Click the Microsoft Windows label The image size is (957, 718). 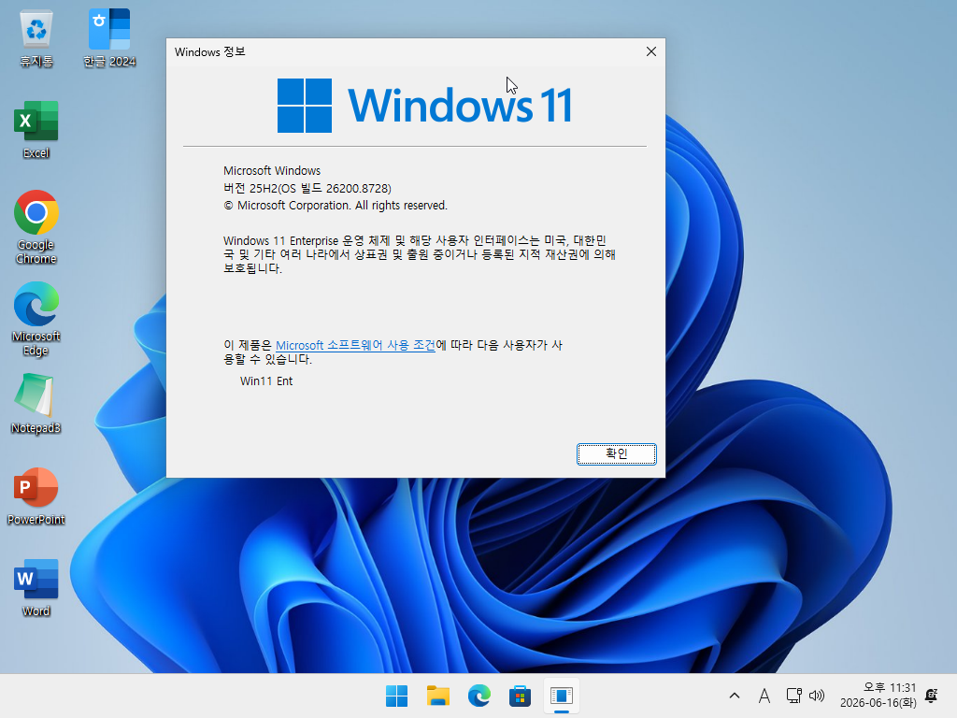(272, 171)
